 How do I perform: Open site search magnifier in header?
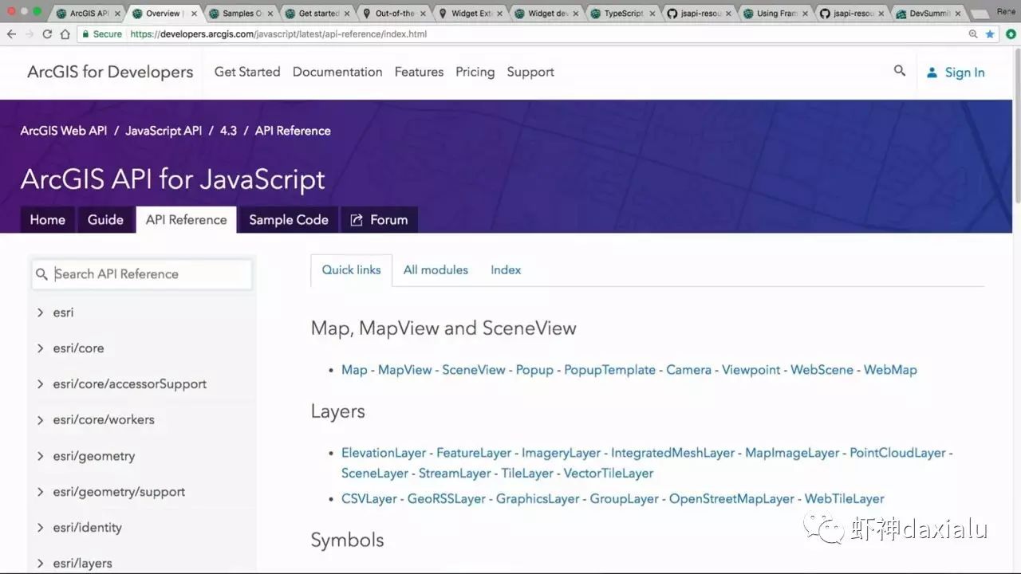900,71
